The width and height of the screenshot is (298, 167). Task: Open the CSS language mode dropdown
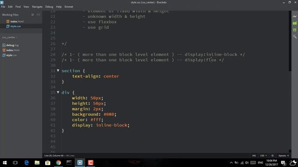(264, 156)
